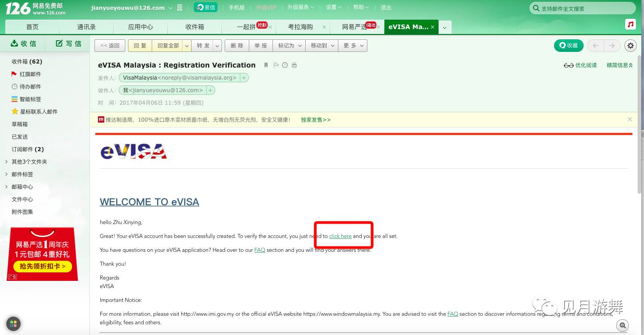This screenshot has height=335, width=644.
Task: Open the 易信 messaging button
Action: 205,7
